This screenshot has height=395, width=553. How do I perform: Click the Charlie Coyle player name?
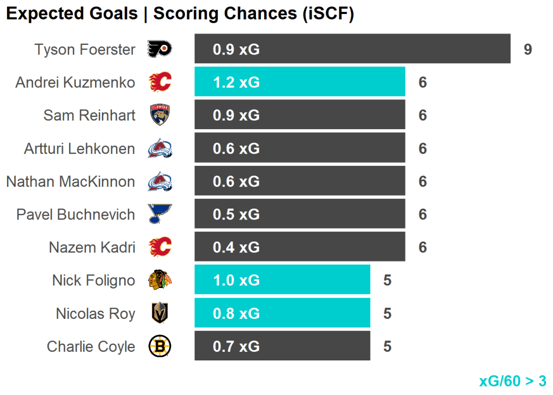pos(91,346)
